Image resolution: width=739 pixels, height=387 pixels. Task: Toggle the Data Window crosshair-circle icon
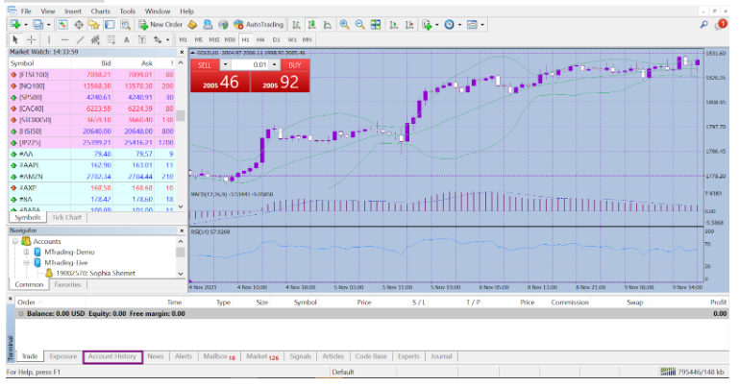(79, 24)
